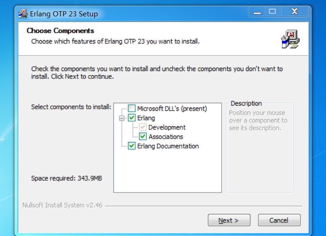Toggle the Development component checkbox
Viewport: 326px width, 236px height.
[143, 127]
